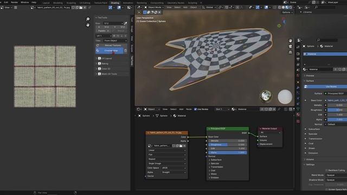Image resolution: width=347 pixels, height=195 pixels.
Task: Toggle show gizmo in 3D viewport header
Action: tap(258, 7)
